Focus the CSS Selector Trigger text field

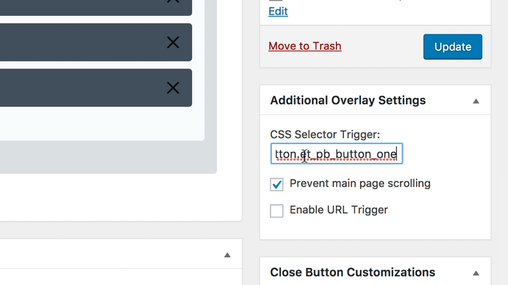click(337, 154)
